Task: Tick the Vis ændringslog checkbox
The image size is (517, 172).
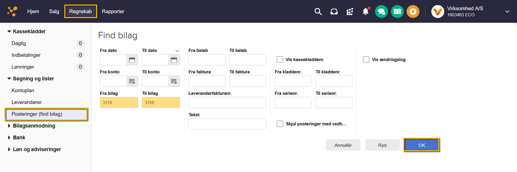Action: pyautogui.click(x=366, y=59)
